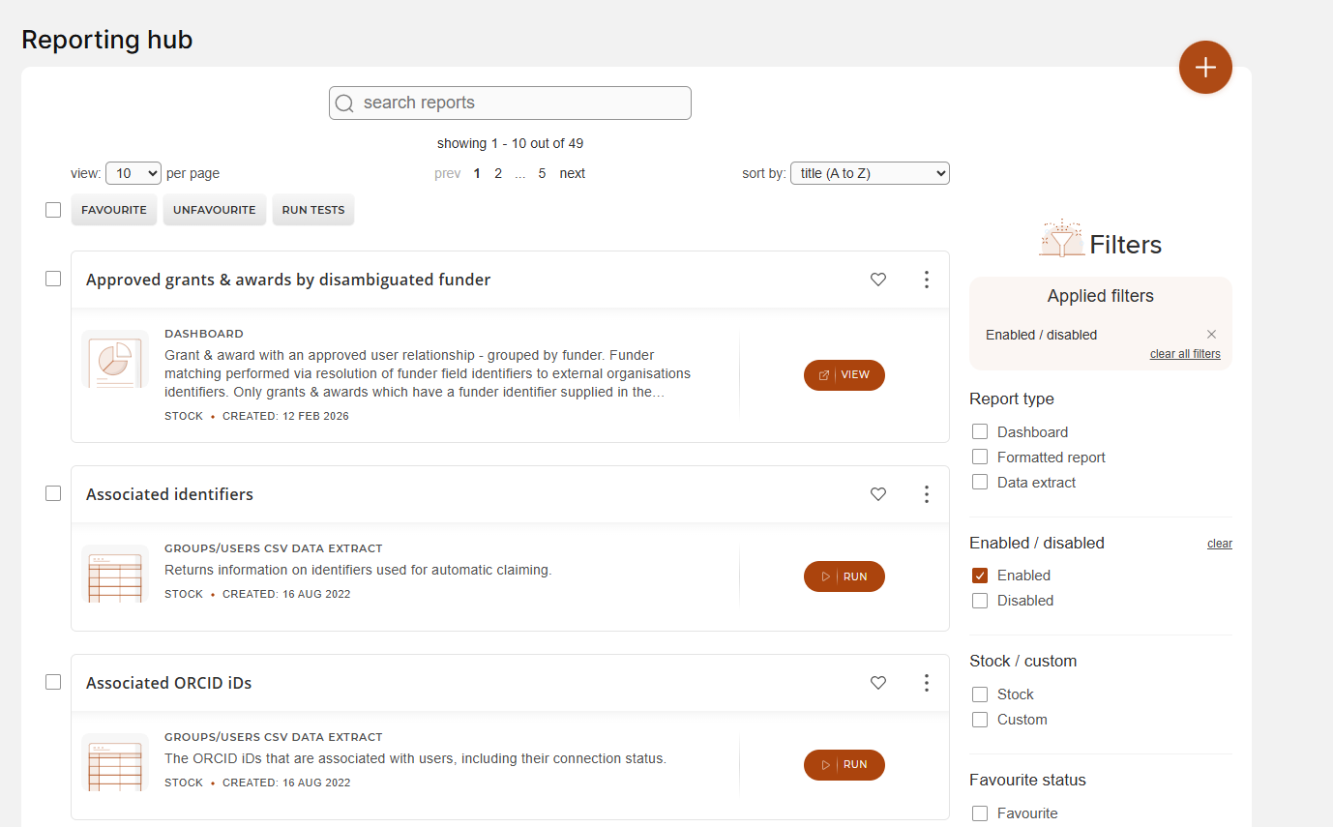Viewport: 1333px width, 827px height.
Task: Click heart icon on Approved grants report
Action: coord(878,280)
